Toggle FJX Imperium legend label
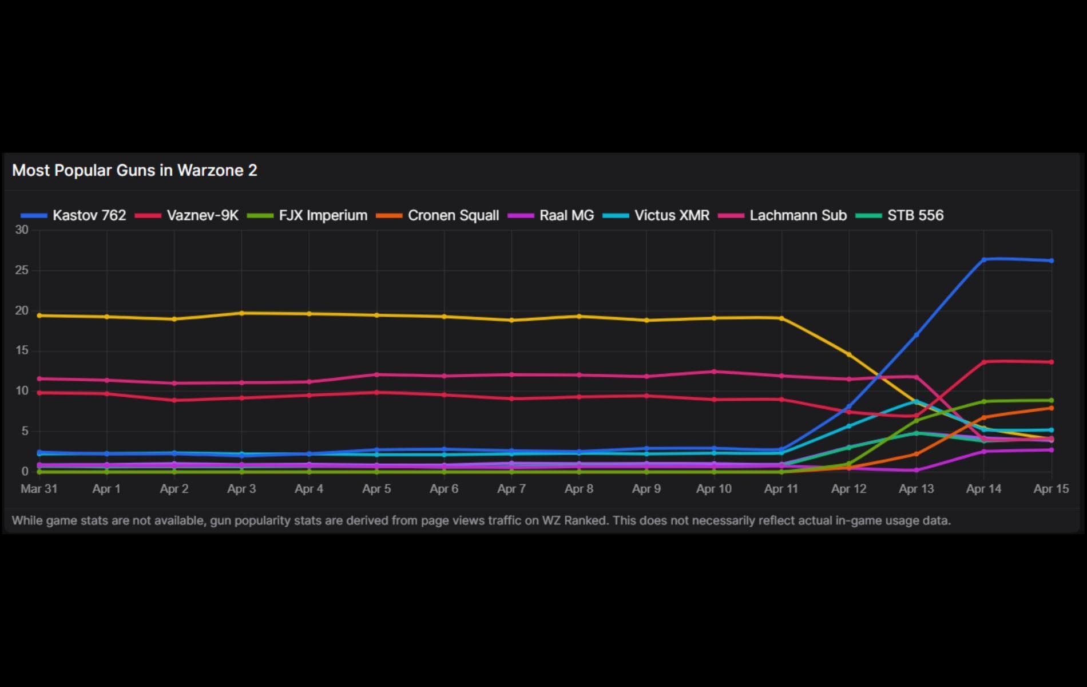Viewport: 1087px width, 687px height. pos(323,216)
